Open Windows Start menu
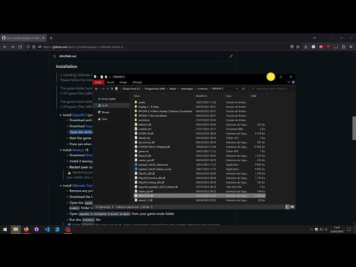 (x=5, y=230)
